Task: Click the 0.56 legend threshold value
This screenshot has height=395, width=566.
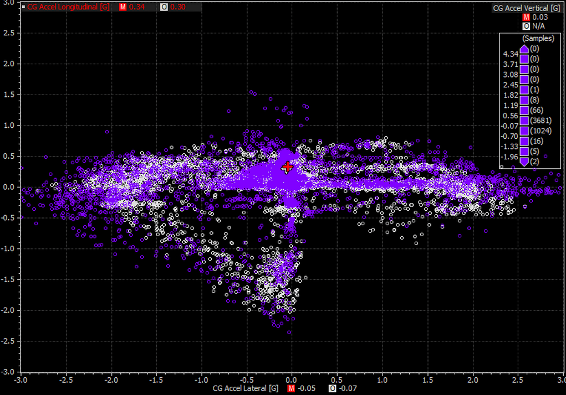Action: tap(511, 116)
